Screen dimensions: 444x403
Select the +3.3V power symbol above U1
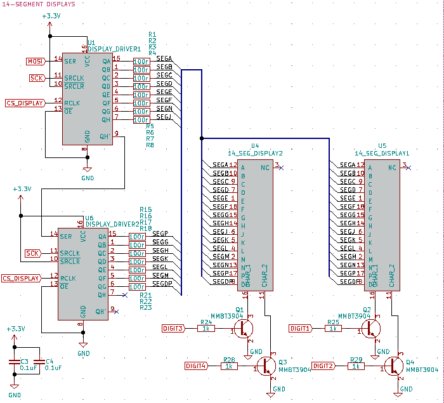click(50, 22)
